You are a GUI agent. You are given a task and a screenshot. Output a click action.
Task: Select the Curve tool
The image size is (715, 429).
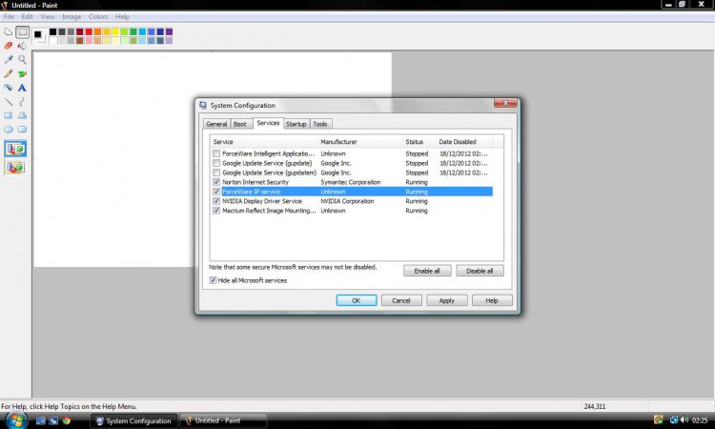(x=22, y=102)
